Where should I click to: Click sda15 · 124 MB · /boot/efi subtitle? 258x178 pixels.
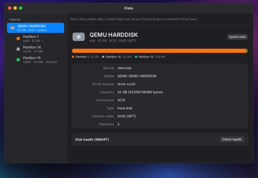40,62
